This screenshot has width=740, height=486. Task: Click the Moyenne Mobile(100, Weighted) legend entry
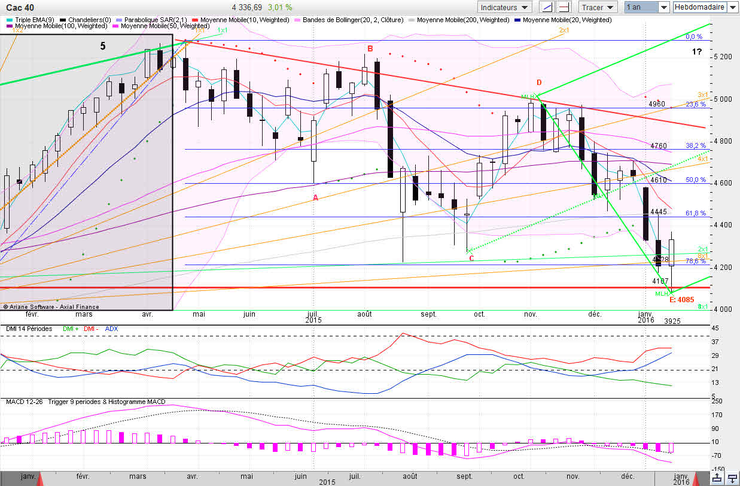pos(57,26)
